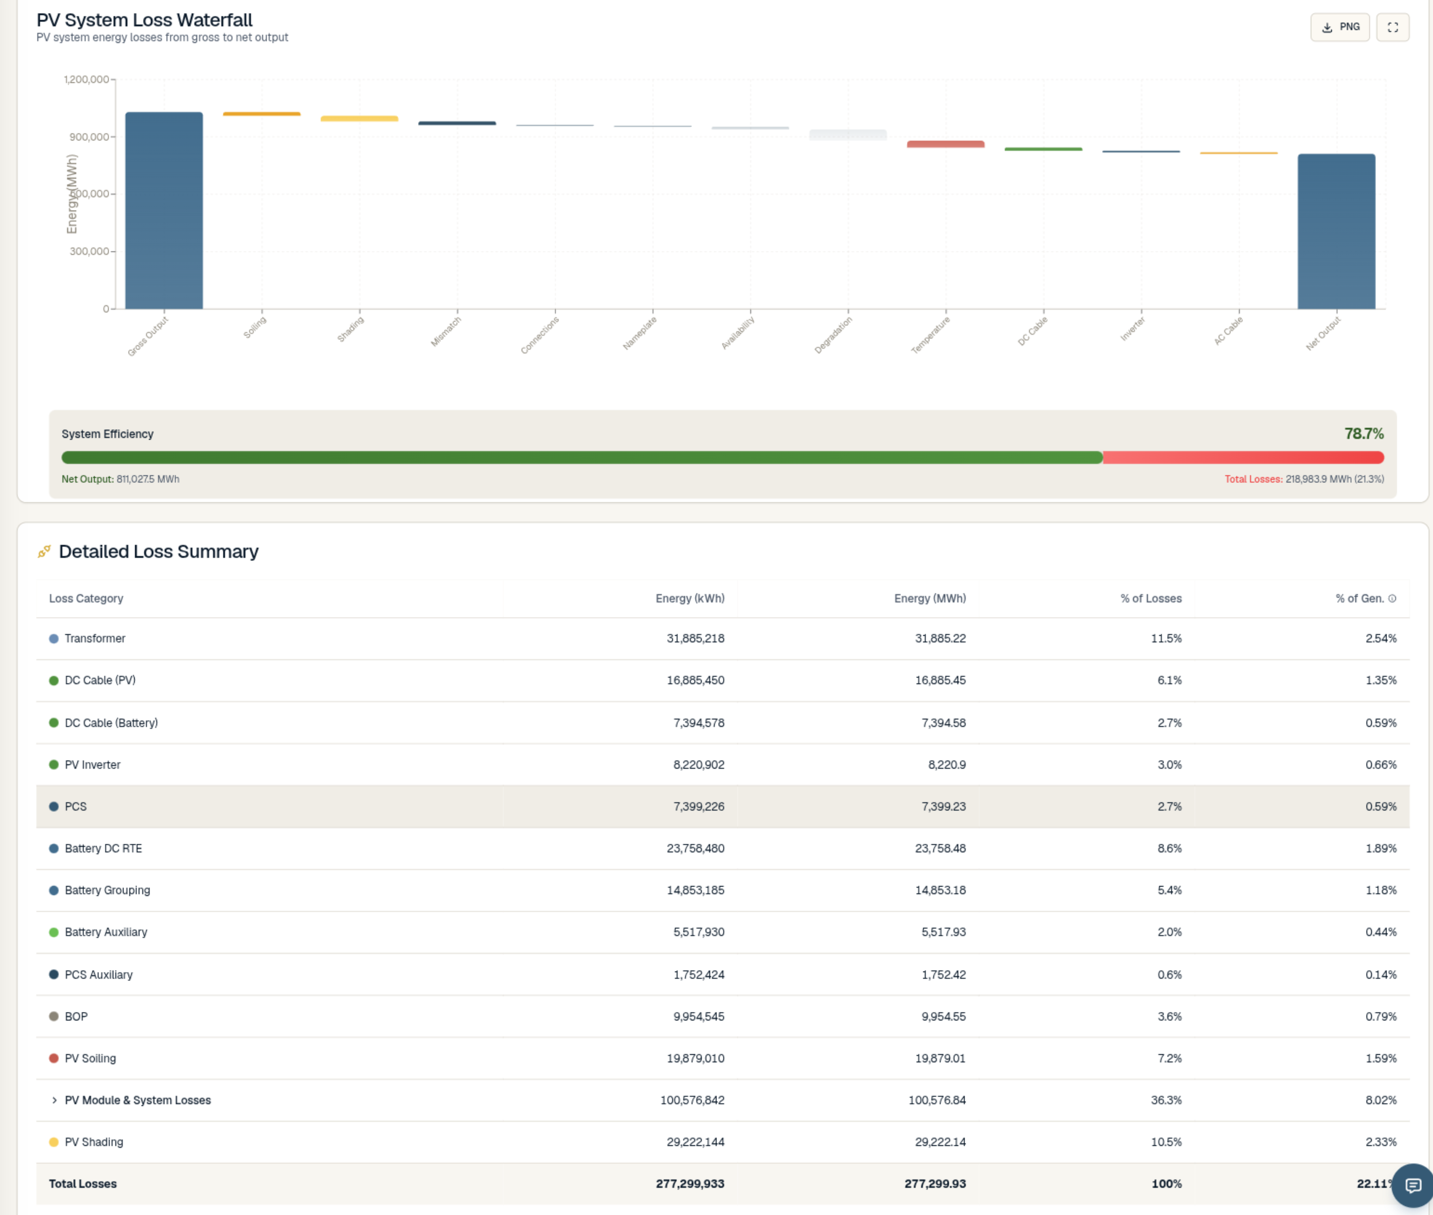
Task: Click the 36.3% of losses value
Action: pyautogui.click(x=1166, y=1100)
